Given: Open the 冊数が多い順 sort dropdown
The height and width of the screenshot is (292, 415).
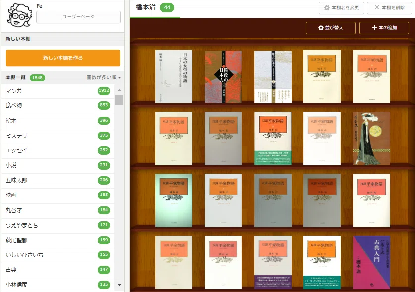Looking at the screenshot, I should 104,77.
